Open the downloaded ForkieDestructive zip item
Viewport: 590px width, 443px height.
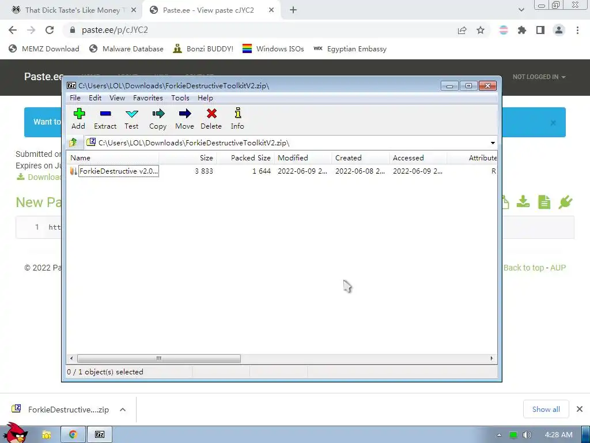(60, 410)
